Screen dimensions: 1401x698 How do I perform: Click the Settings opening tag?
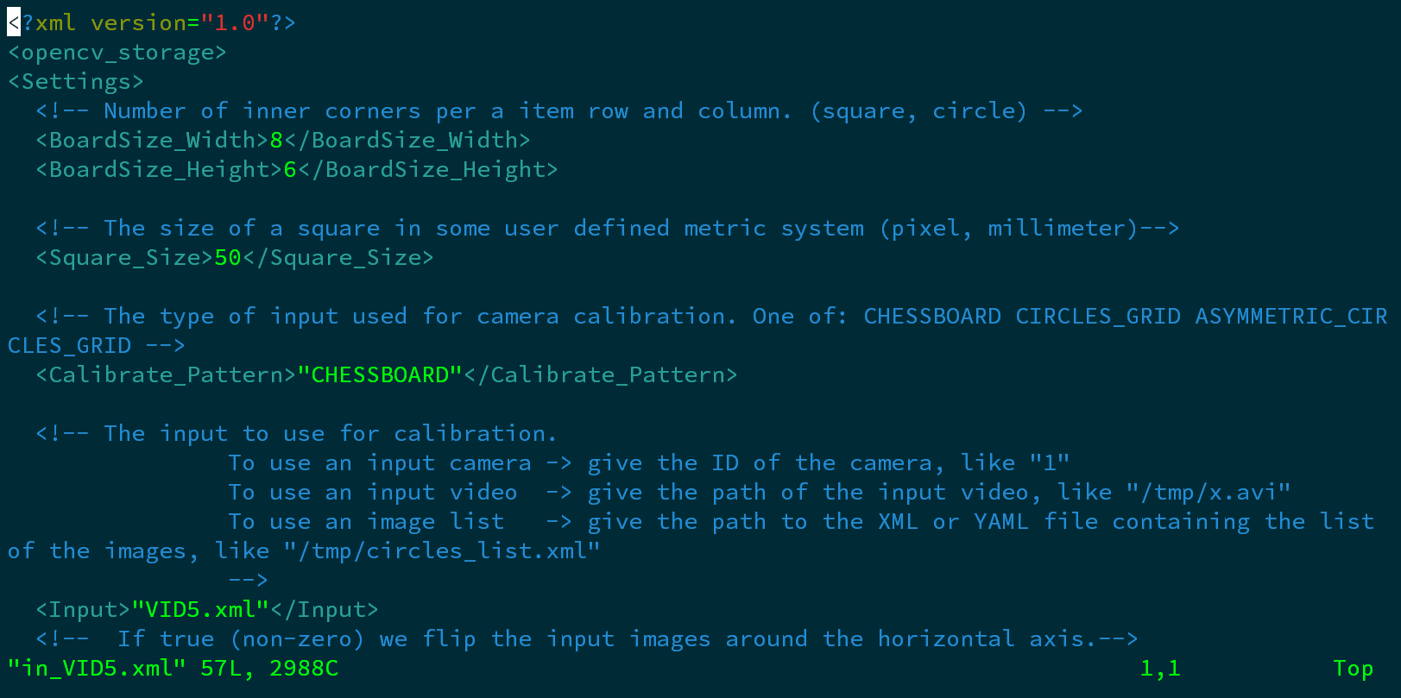tap(76, 82)
